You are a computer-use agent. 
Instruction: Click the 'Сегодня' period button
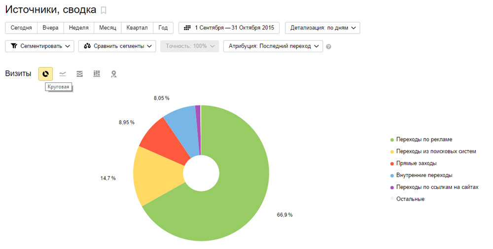coord(21,28)
